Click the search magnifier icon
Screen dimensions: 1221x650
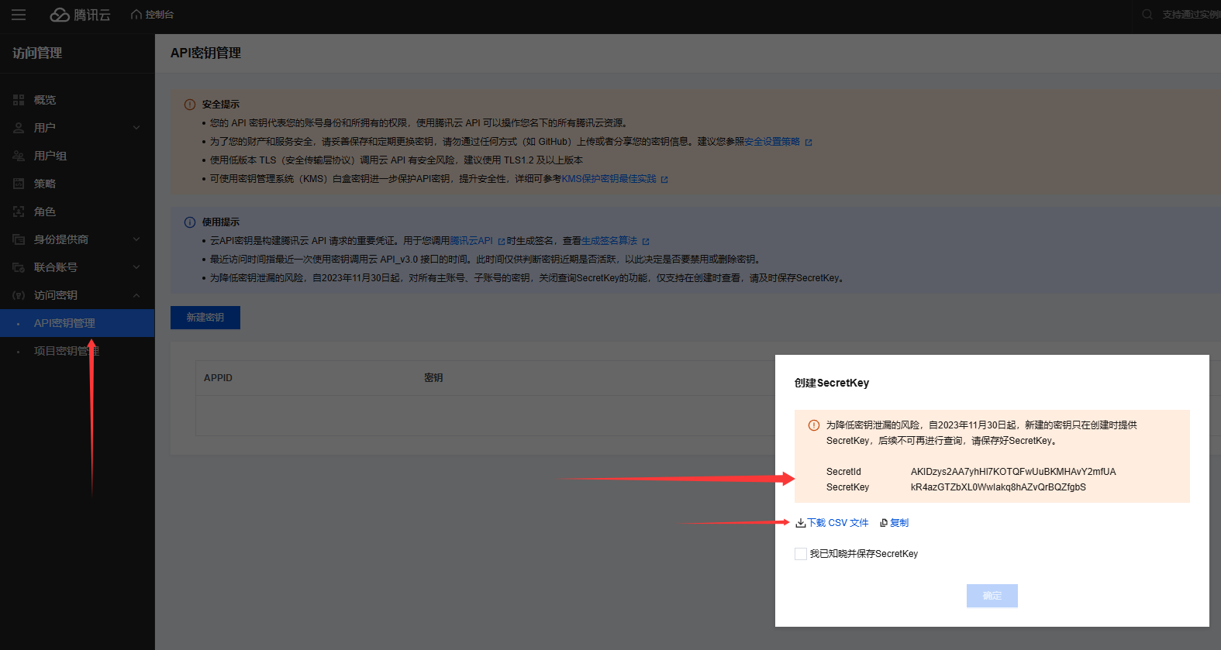[1147, 15]
